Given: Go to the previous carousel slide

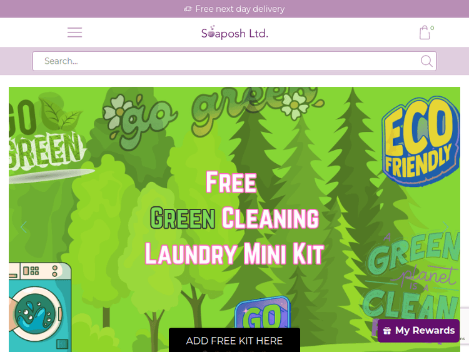Looking at the screenshot, I should click(x=24, y=228).
